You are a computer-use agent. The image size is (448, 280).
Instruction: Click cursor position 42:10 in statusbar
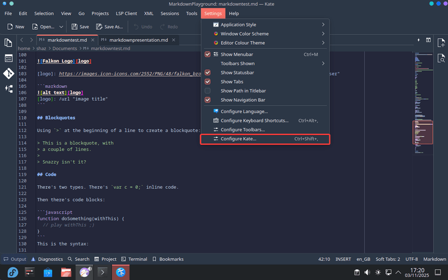(324, 259)
